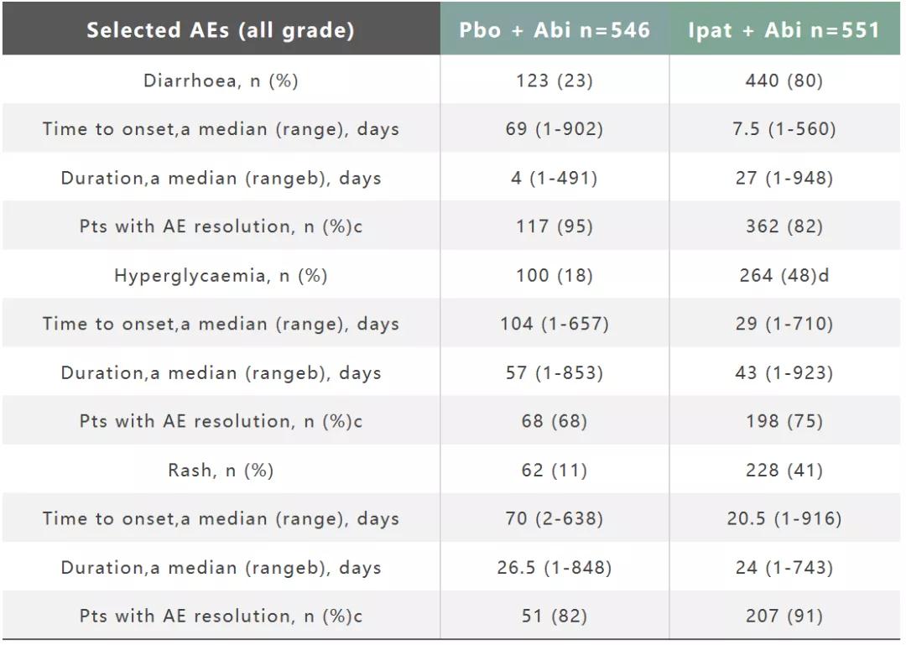906x645 pixels.
Task: Select the 43 (1-923) duration cell
Action: tap(784, 372)
